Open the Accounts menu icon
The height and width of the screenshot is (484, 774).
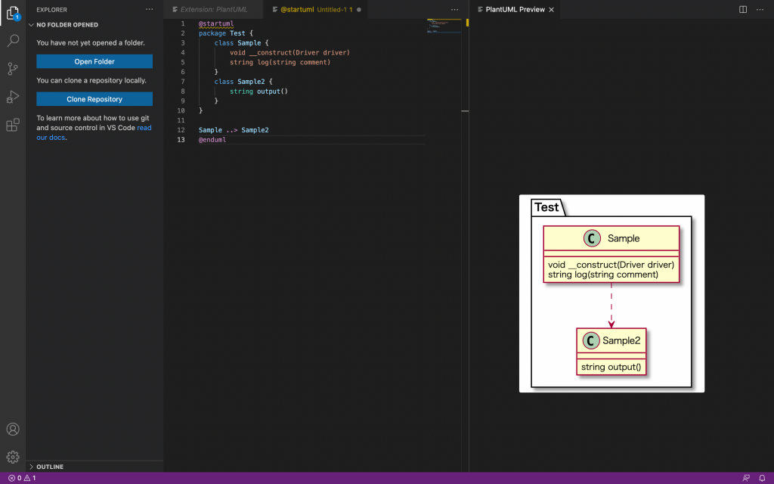click(x=12, y=430)
